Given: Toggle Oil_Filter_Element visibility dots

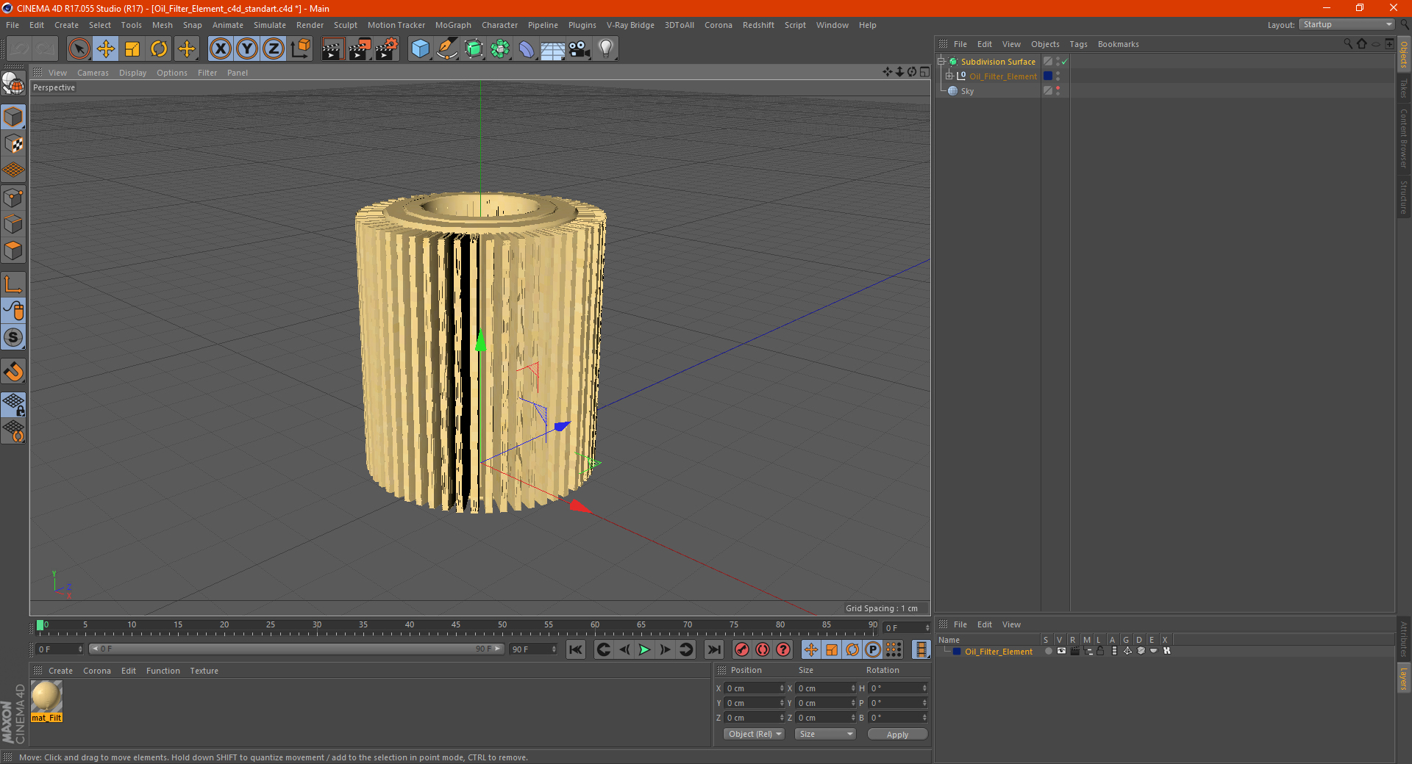Looking at the screenshot, I should coord(1058,76).
